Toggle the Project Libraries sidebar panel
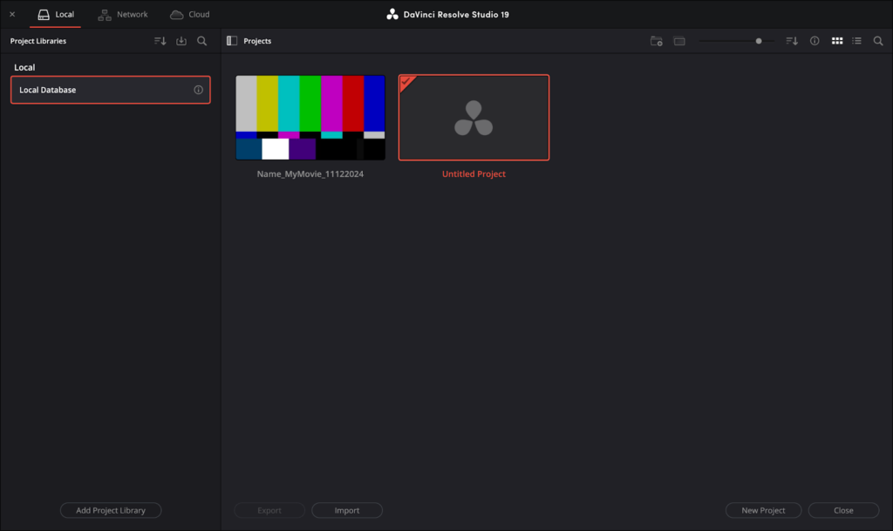Image resolution: width=893 pixels, height=531 pixels. point(231,41)
